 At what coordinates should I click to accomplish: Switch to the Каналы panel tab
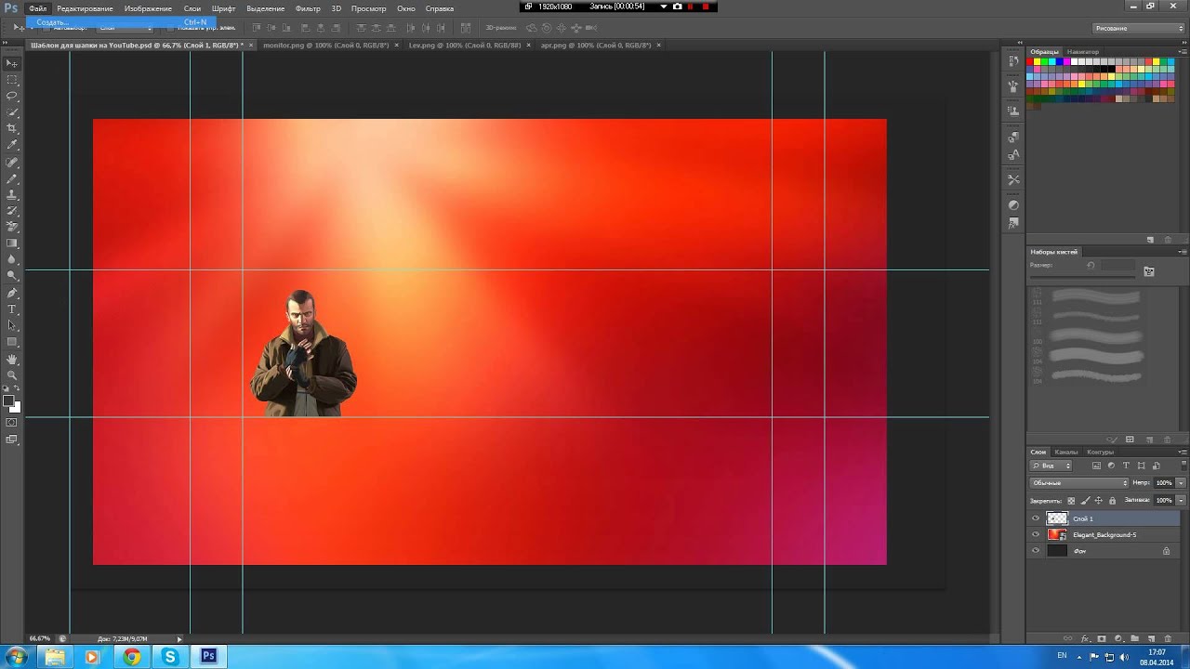click(1065, 452)
